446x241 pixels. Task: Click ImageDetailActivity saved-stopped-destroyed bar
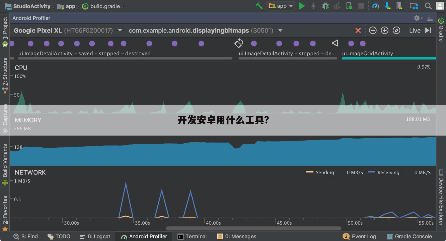click(125, 58)
